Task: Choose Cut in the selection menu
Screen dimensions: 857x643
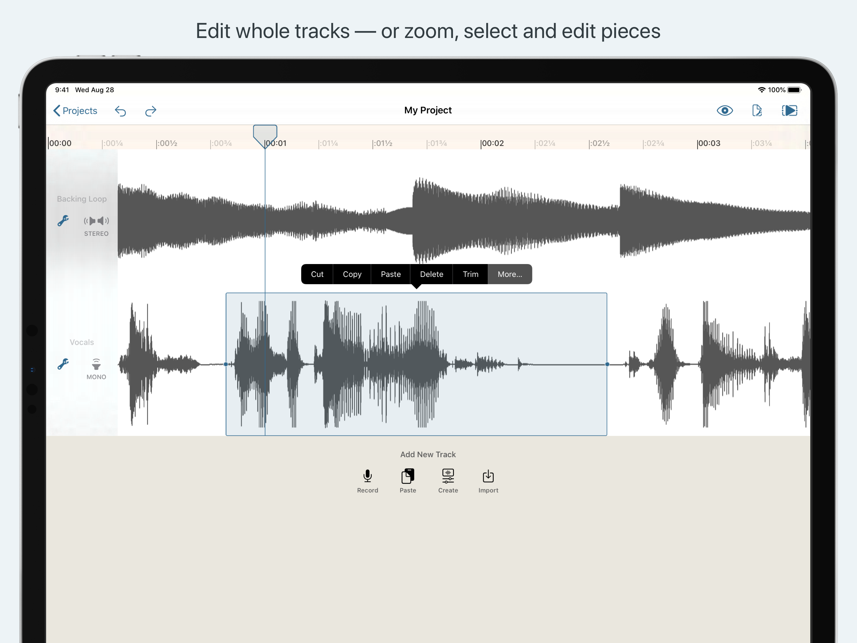Action: coord(317,274)
